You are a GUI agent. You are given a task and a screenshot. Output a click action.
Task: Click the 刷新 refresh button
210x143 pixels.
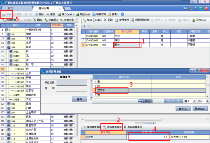[x=39, y=14]
